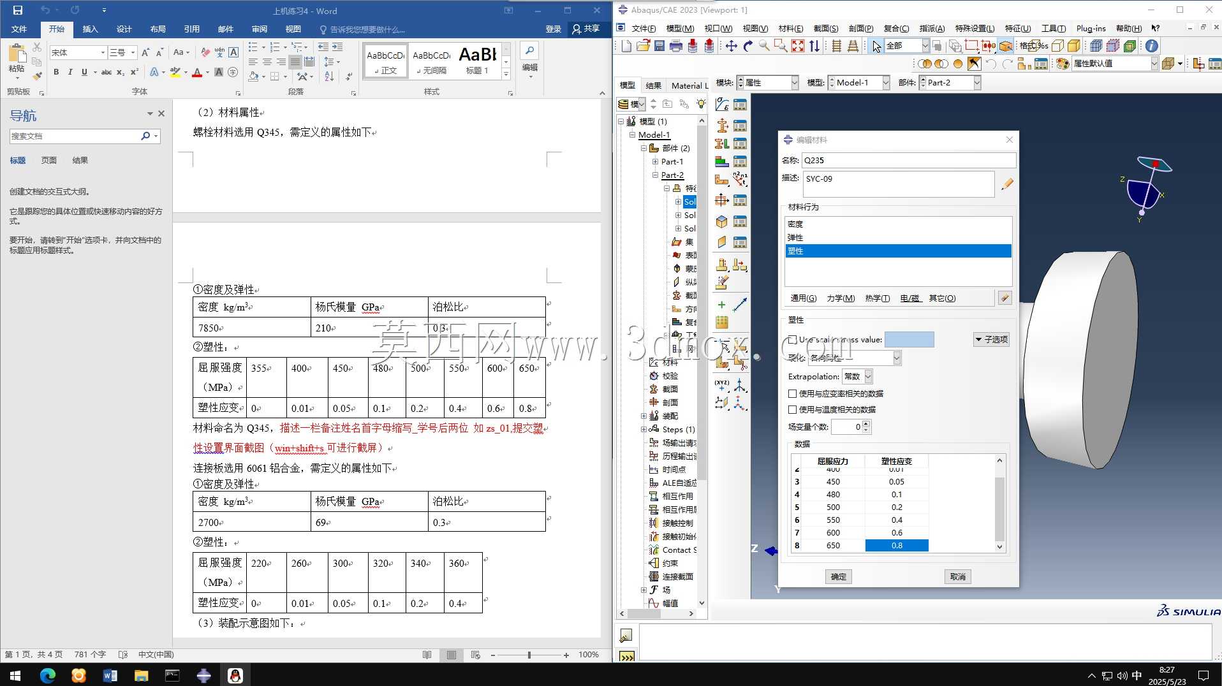This screenshot has height=686, width=1222.
Task: Click the Word zoom slider handle
Action: 529,655
